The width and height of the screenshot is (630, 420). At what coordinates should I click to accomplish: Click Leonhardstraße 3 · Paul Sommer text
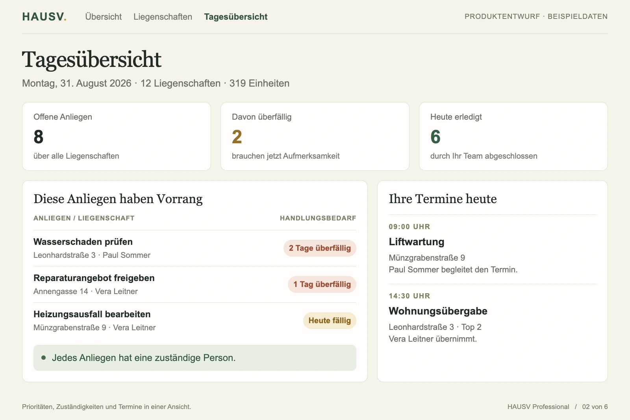point(92,255)
